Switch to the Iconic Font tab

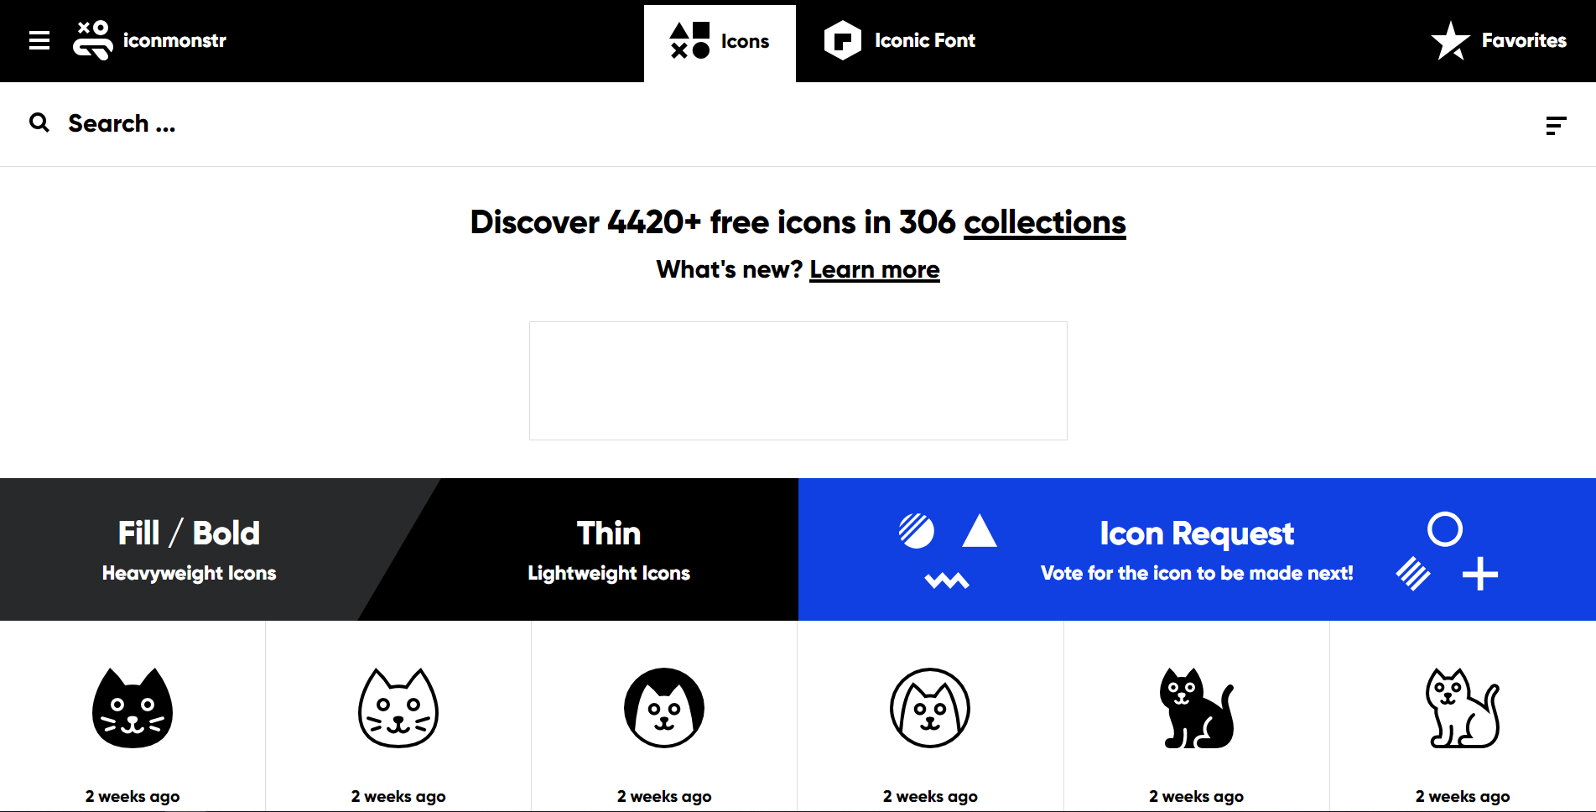click(x=900, y=40)
